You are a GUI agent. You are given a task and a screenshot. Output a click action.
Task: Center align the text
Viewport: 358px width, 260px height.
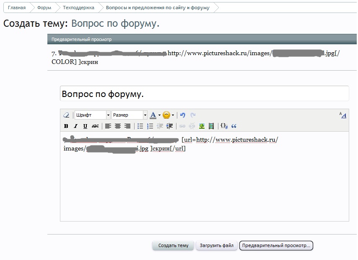[x=118, y=126]
